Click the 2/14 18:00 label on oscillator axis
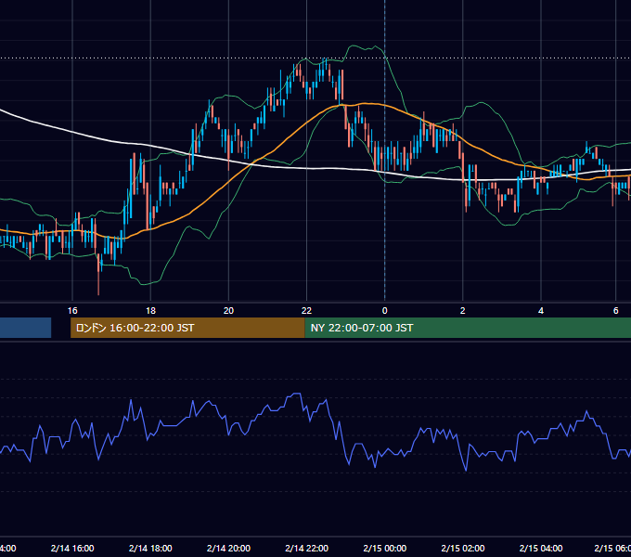This screenshot has width=631, height=557. pyautogui.click(x=150, y=548)
